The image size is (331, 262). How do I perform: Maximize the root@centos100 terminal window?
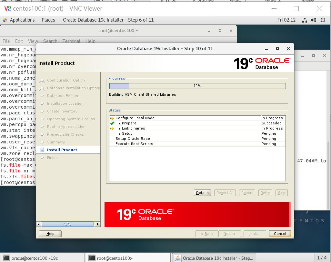tap(220, 31)
